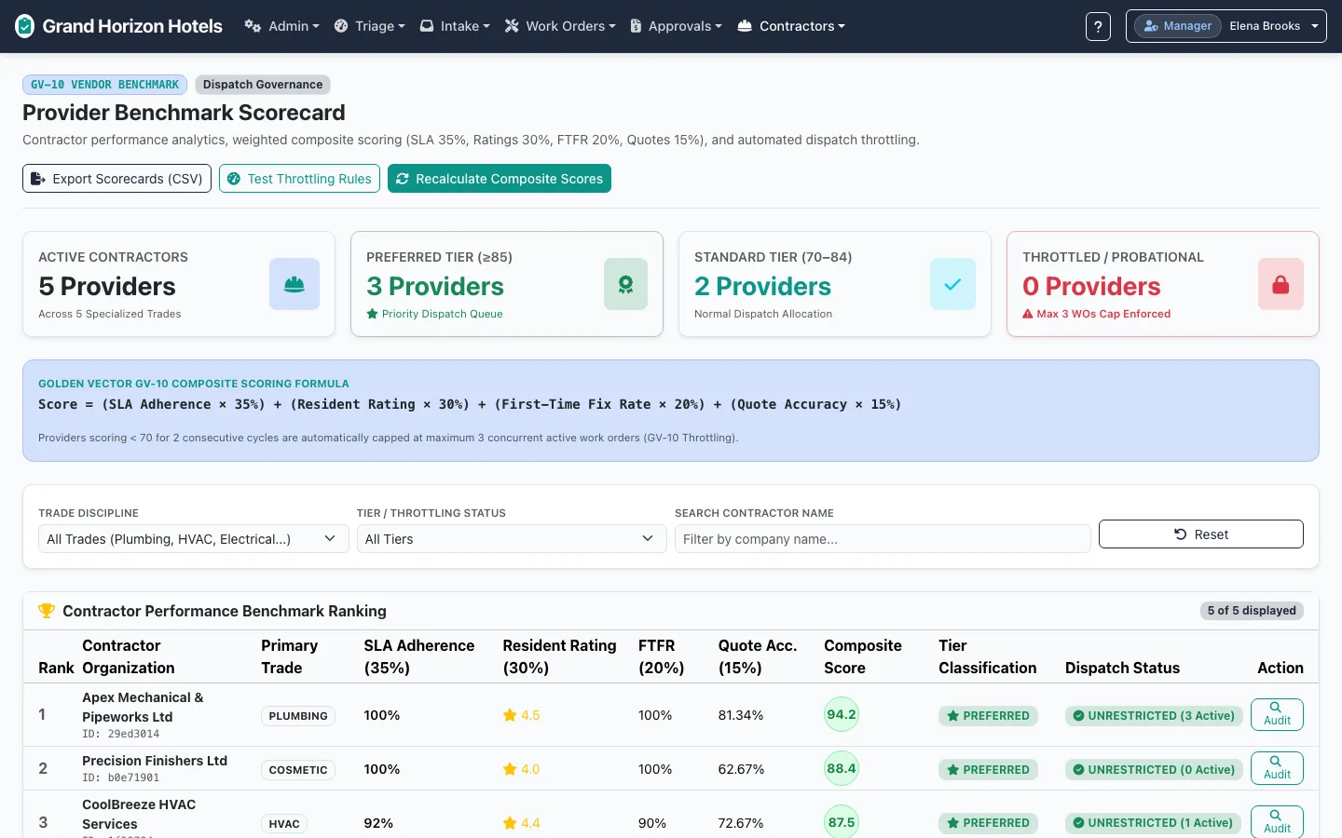Click the Grand Horizon Hotels logo icon
This screenshot has width=1342, height=838.
(x=25, y=26)
